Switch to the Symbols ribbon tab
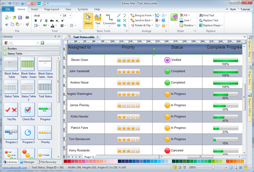Screen dimensions: 254x172 (x=83, y=9)
